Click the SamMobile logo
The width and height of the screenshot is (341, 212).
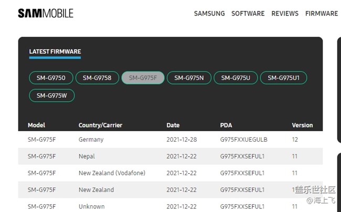tap(46, 13)
